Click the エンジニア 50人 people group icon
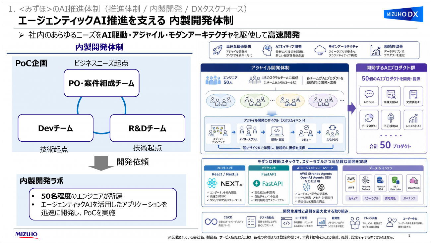 pos(213,80)
